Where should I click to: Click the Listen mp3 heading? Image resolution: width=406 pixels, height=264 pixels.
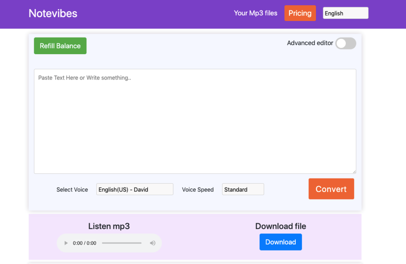click(109, 226)
